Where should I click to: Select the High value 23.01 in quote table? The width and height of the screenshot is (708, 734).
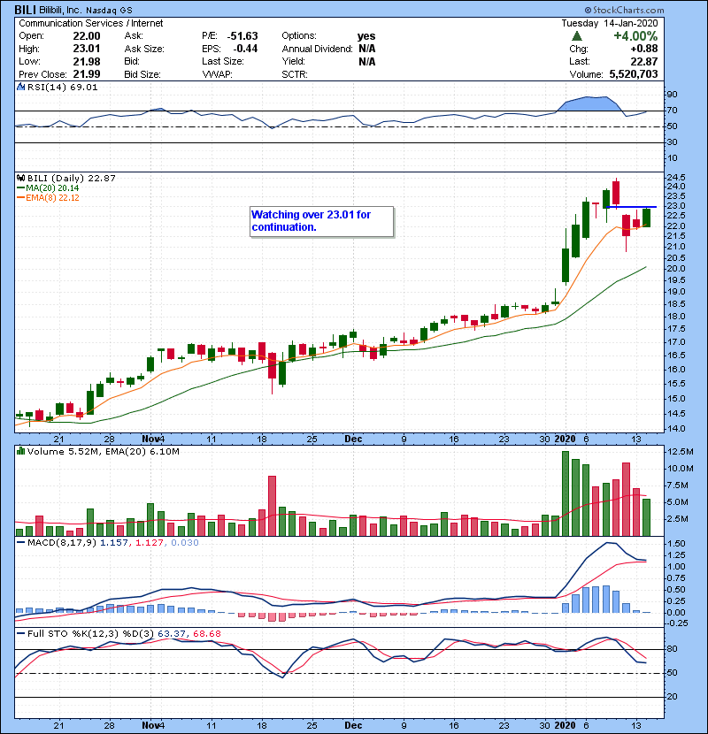tap(87, 49)
